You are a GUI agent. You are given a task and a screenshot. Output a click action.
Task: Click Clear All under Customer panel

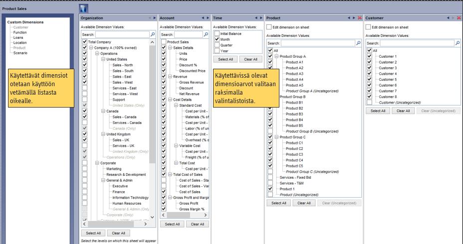coord(403,111)
